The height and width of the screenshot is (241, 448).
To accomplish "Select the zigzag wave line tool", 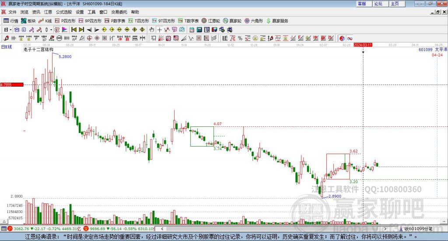I will pos(191,38).
